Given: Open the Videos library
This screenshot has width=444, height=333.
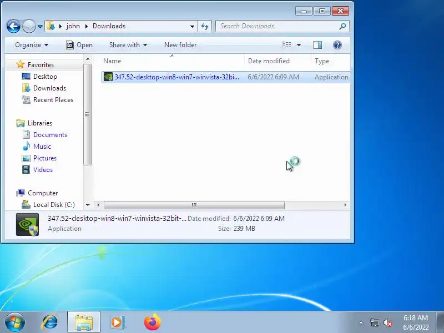Looking at the screenshot, I should [x=43, y=170].
